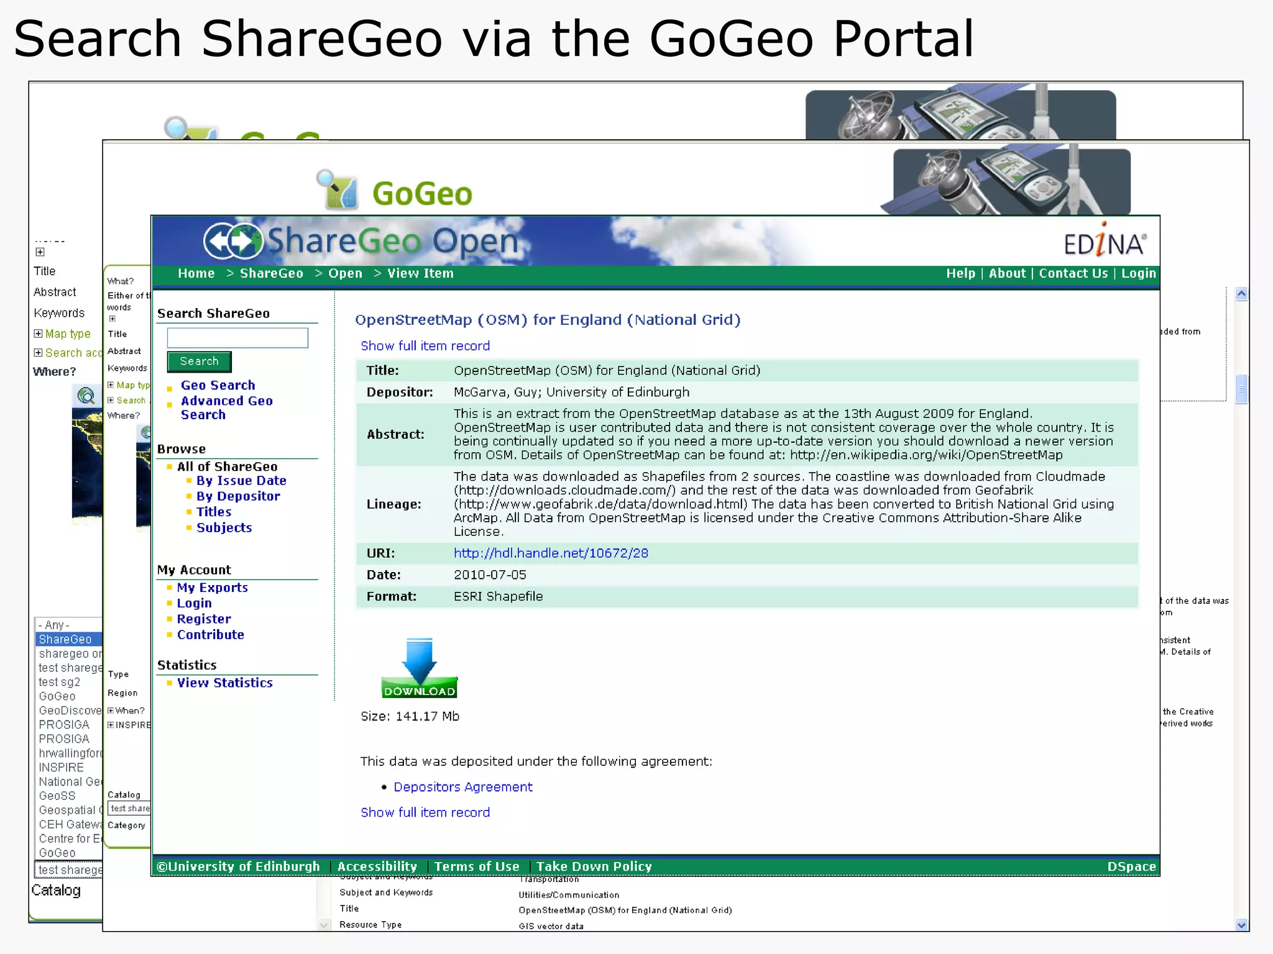Expand Map type in middle GoGeo window
Screen dimensions: 1273x954
click(111, 385)
